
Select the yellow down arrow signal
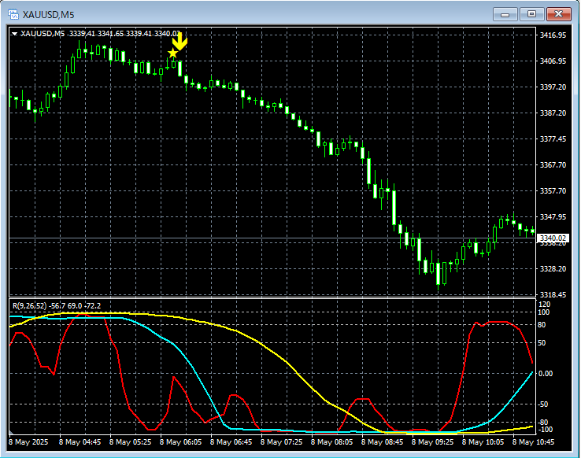pyautogui.click(x=179, y=42)
